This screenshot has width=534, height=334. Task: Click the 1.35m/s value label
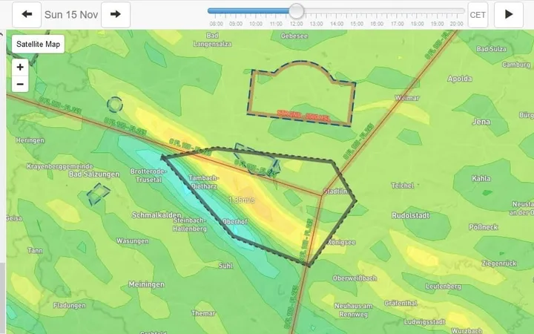click(242, 200)
